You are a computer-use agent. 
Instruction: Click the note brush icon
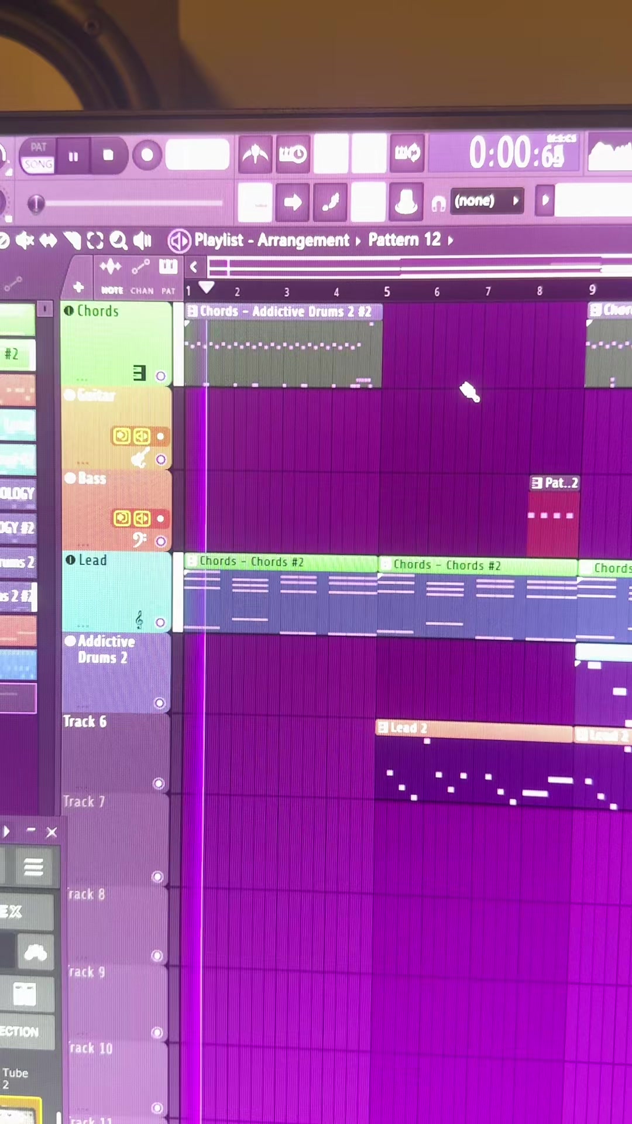point(330,203)
